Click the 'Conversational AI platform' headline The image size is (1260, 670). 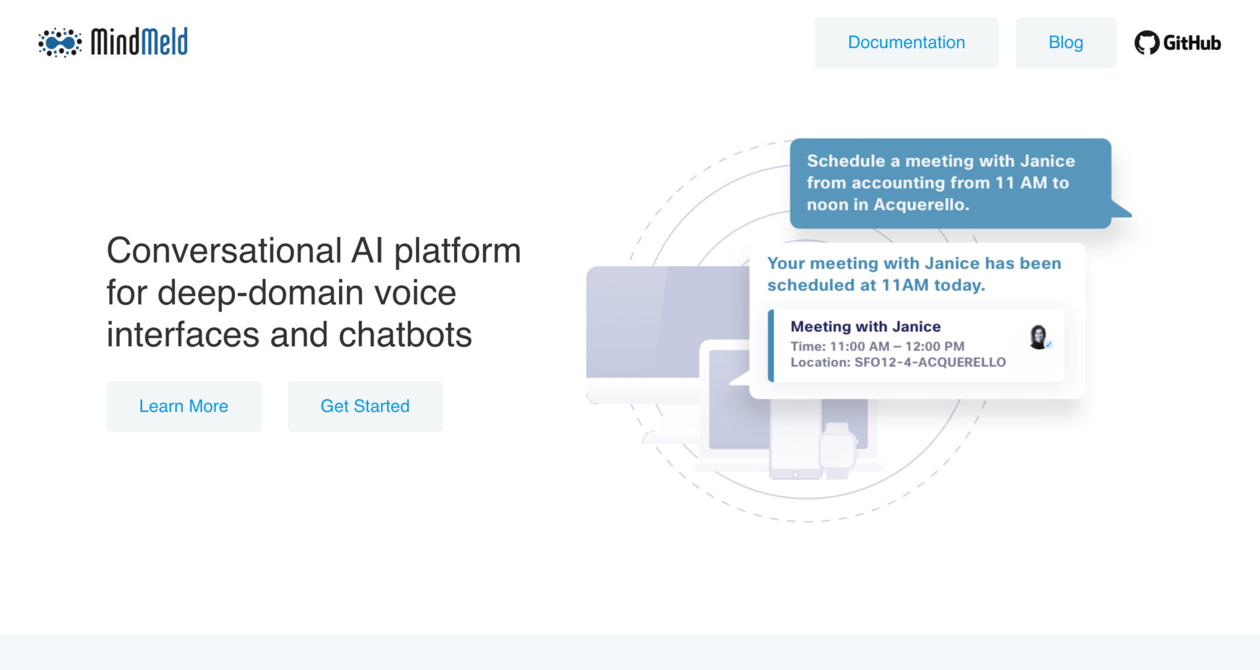314,292
